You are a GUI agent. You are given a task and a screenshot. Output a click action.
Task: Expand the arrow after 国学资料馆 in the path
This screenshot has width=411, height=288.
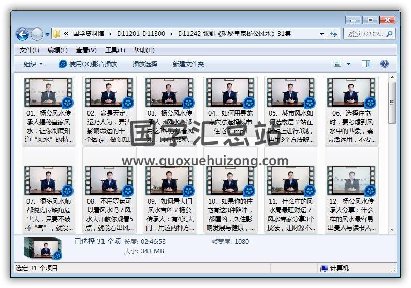point(111,34)
